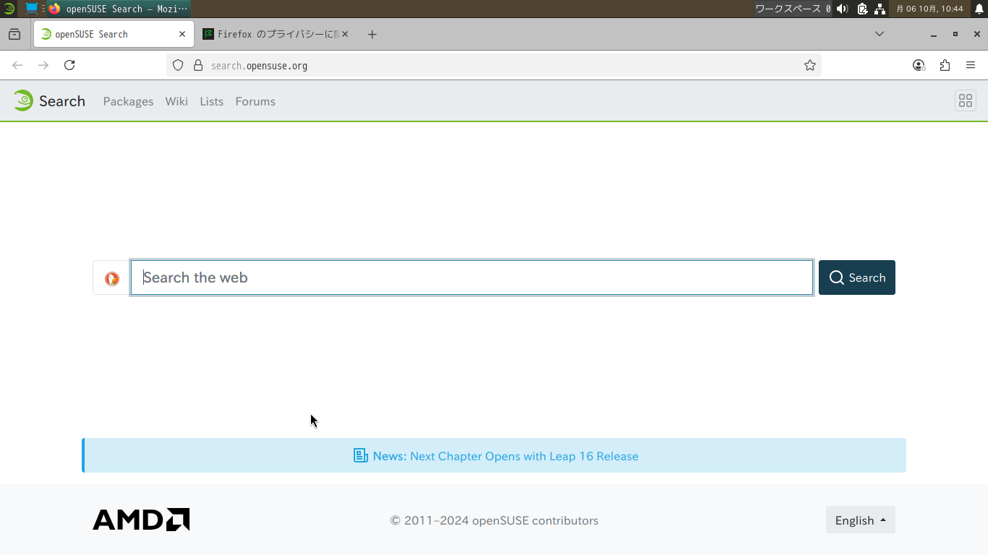988x555 pixels.
Task: Reload the current page
Action: coord(69,65)
